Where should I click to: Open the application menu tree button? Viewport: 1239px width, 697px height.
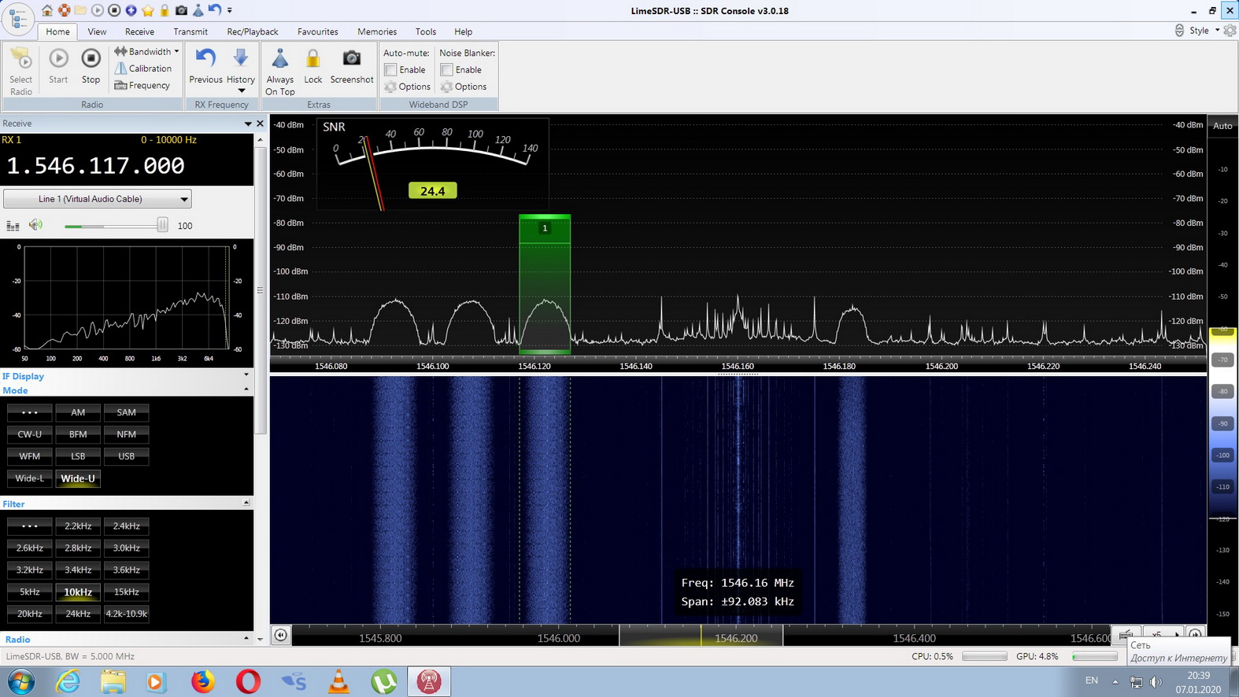click(x=18, y=17)
